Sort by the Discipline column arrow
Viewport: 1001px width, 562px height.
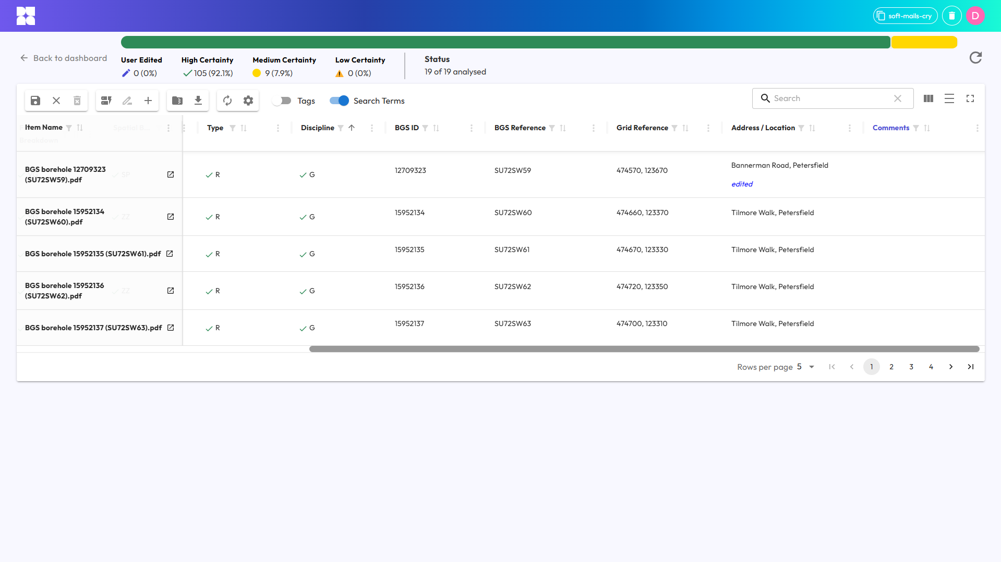pos(352,128)
